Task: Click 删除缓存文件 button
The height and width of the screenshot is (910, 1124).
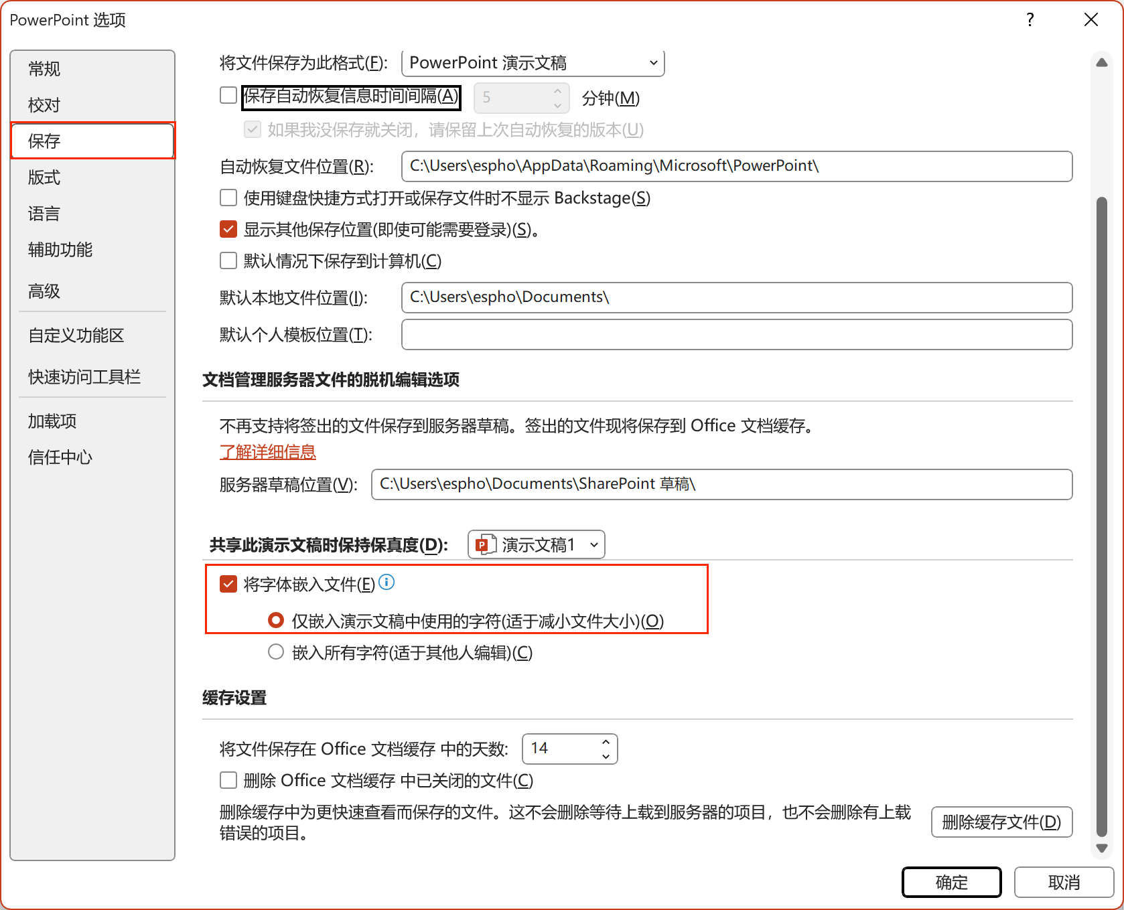Action: tap(1002, 822)
